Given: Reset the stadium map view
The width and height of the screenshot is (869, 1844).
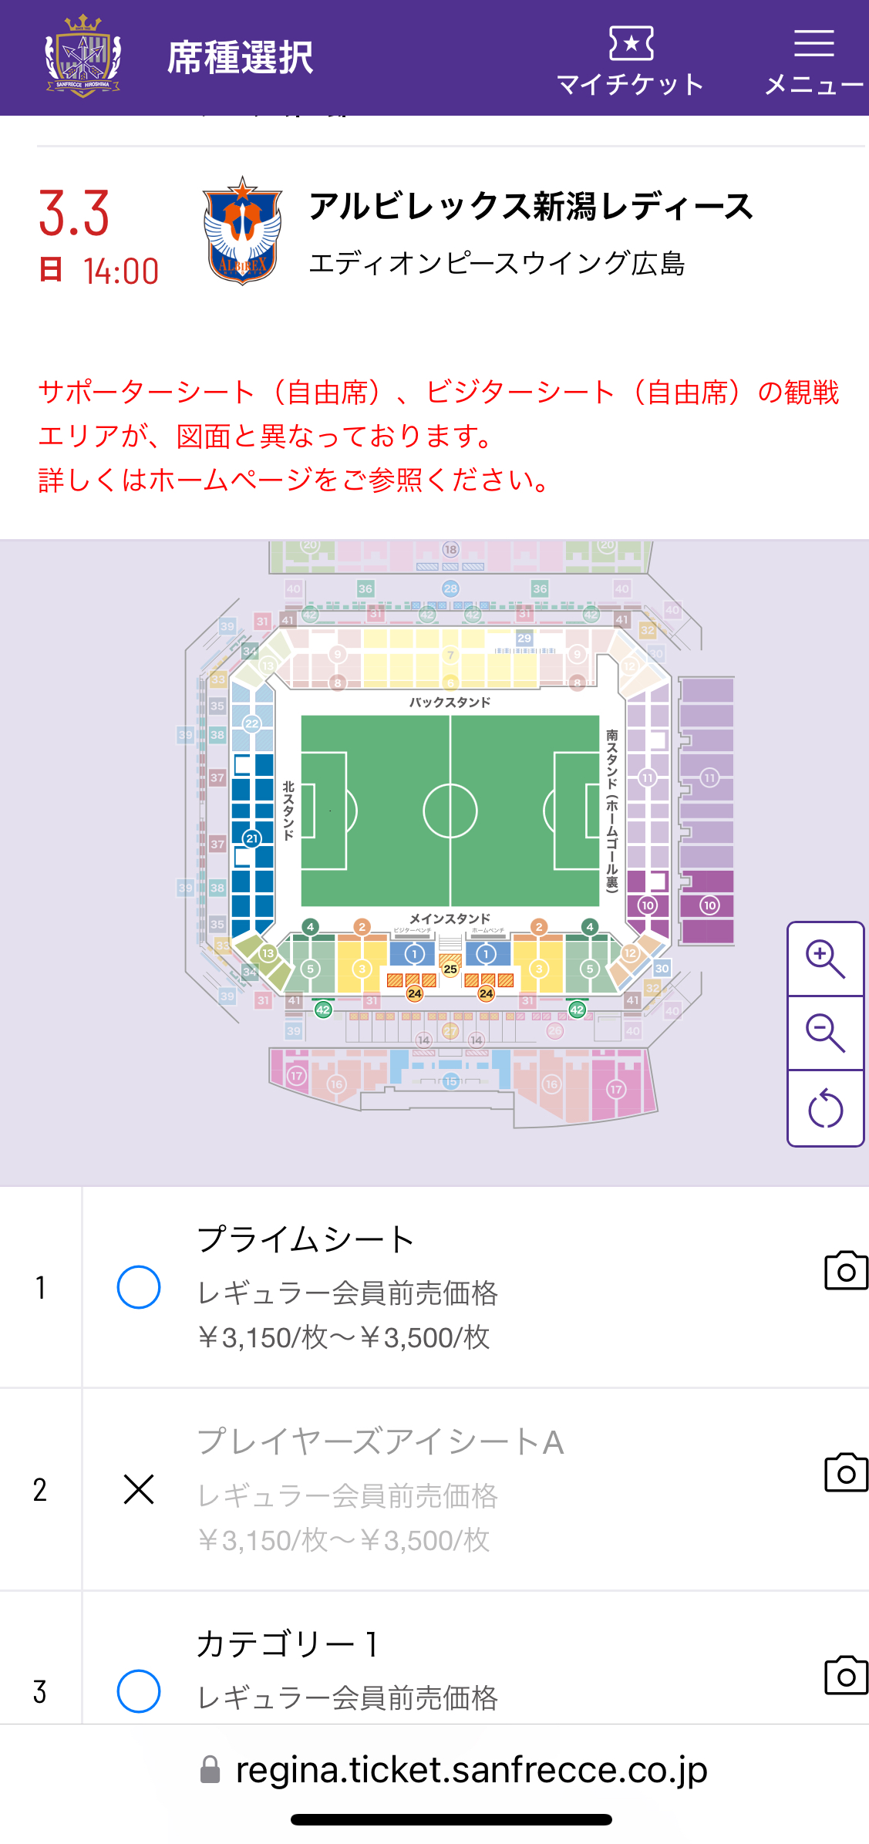Looking at the screenshot, I should pyautogui.click(x=825, y=1108).
